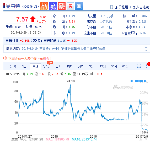Click the MA10: 201310.74 indicator label
The height and width of the screenshot is (141, 150).
(84, 139)
